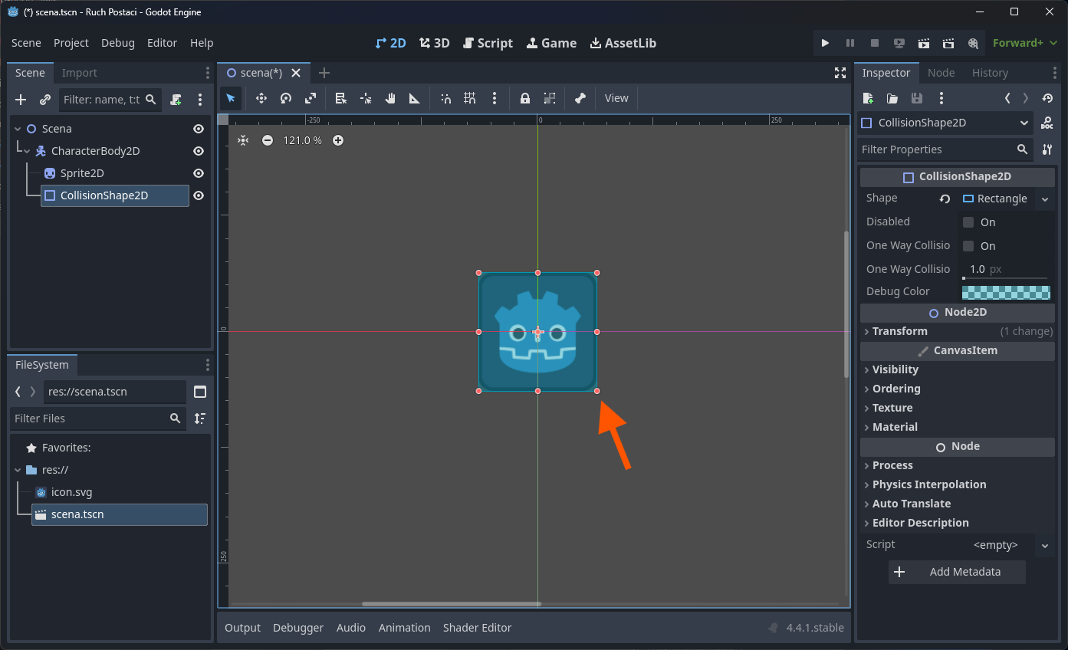This screenshot has height=650, width=1068.
Task: Open the Debug Color swatch
Action: (x=1006, y=292)
